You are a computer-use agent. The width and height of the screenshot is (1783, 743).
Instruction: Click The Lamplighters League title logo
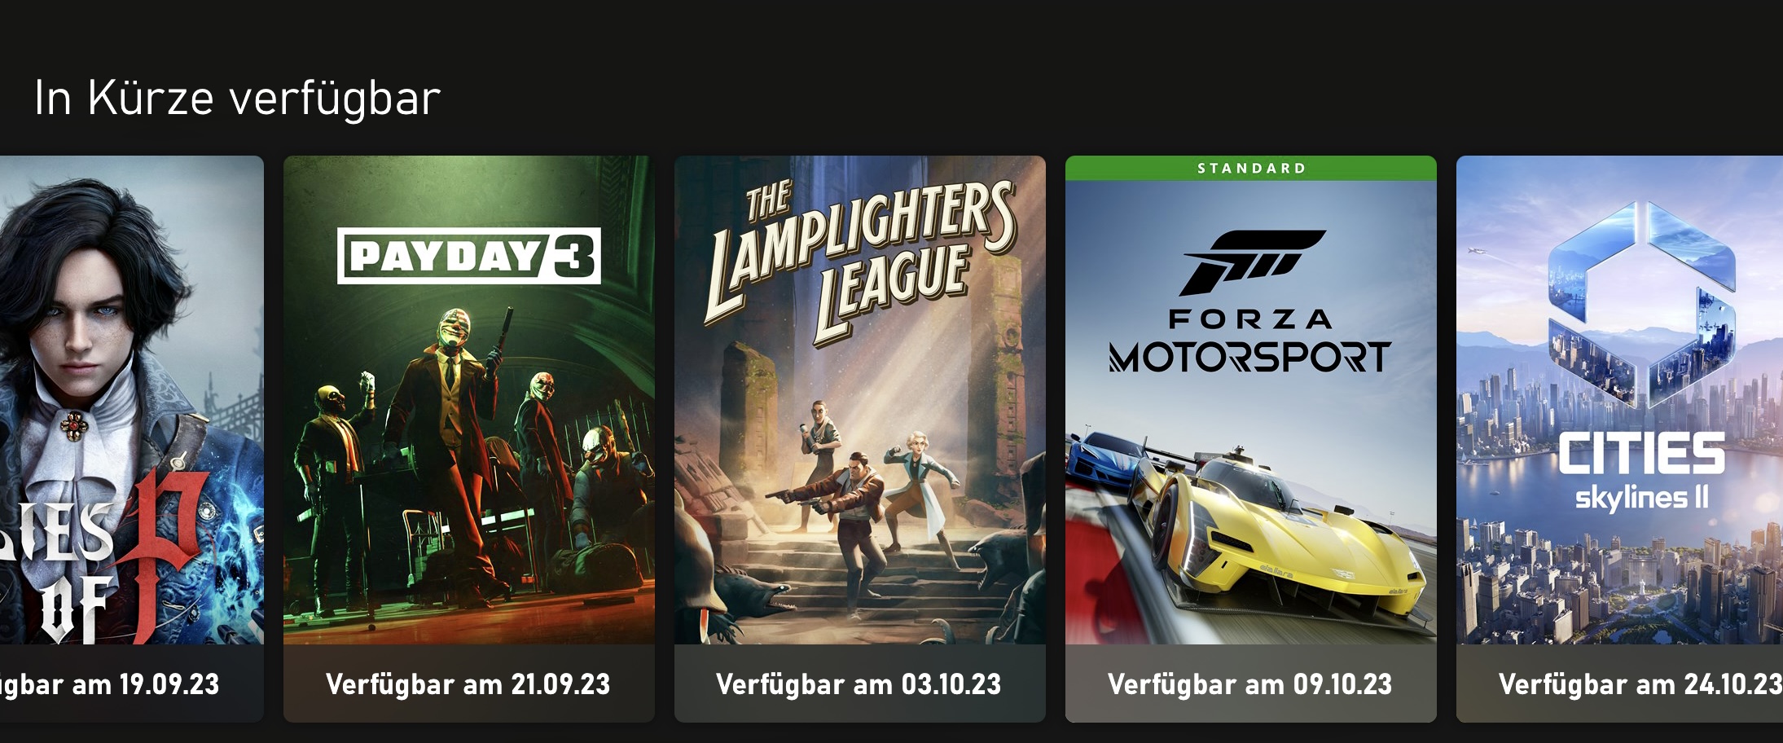tap(860, 261)
